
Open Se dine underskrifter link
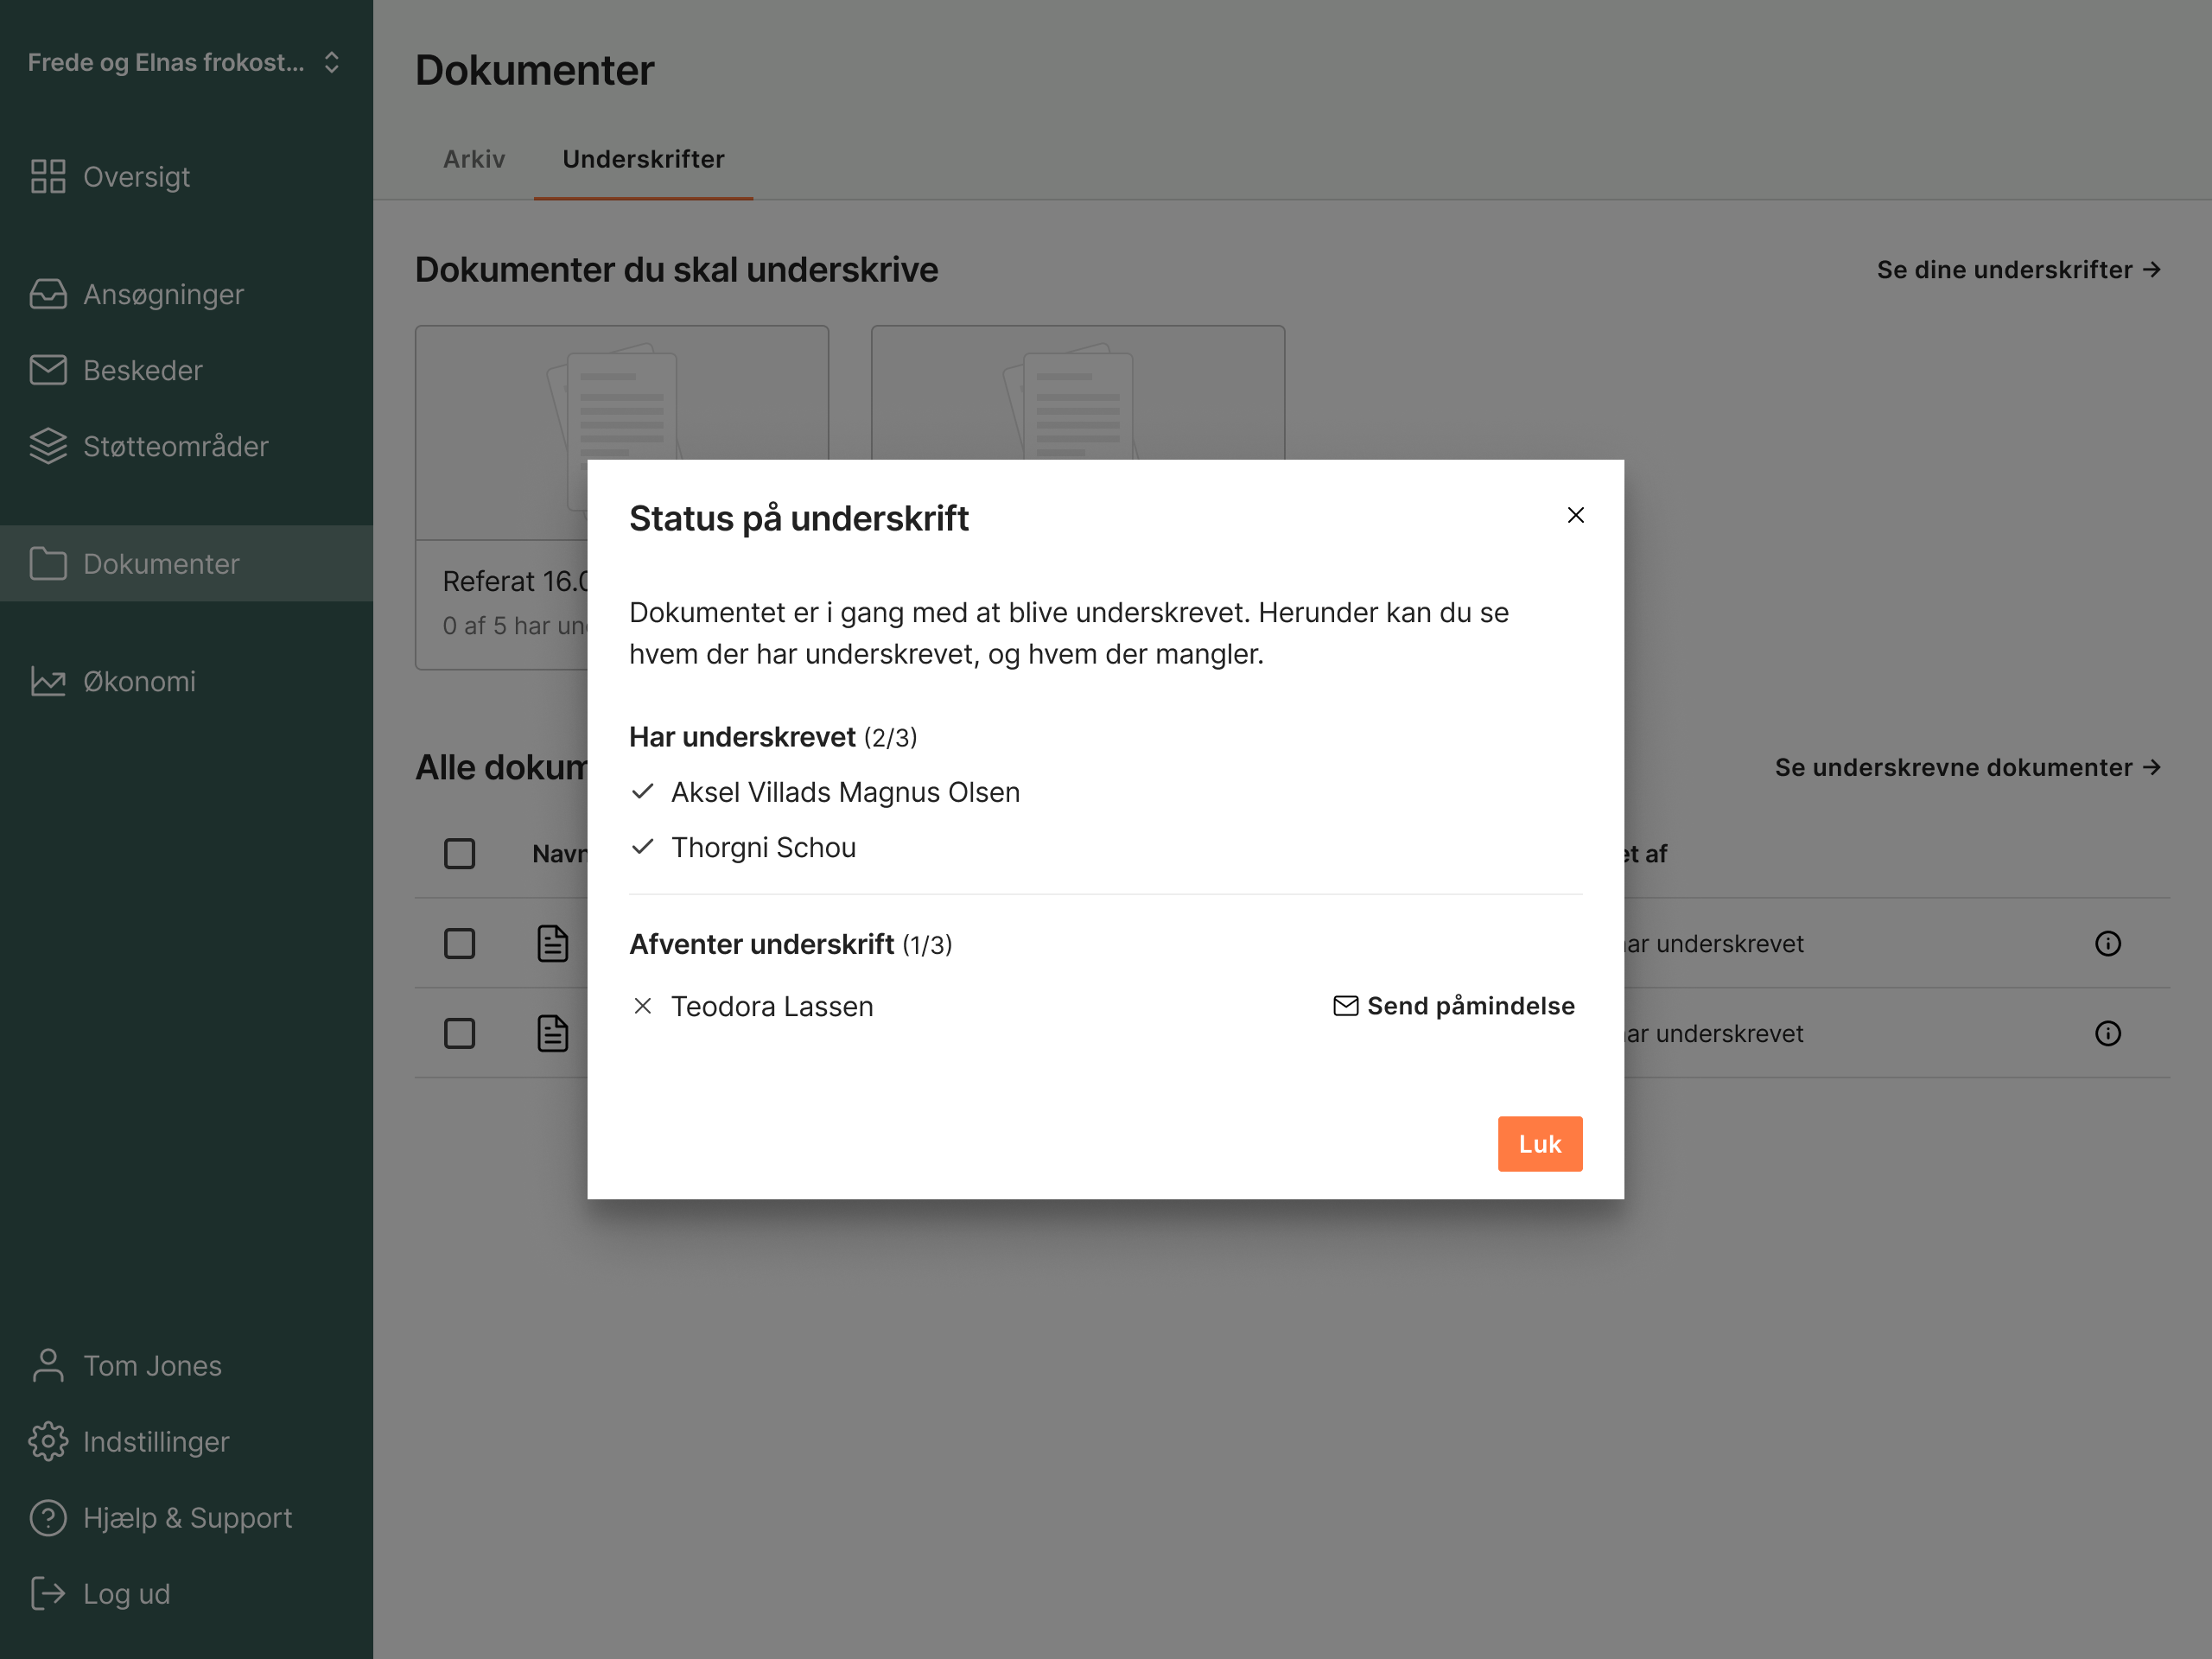[x=2018, y=270]
